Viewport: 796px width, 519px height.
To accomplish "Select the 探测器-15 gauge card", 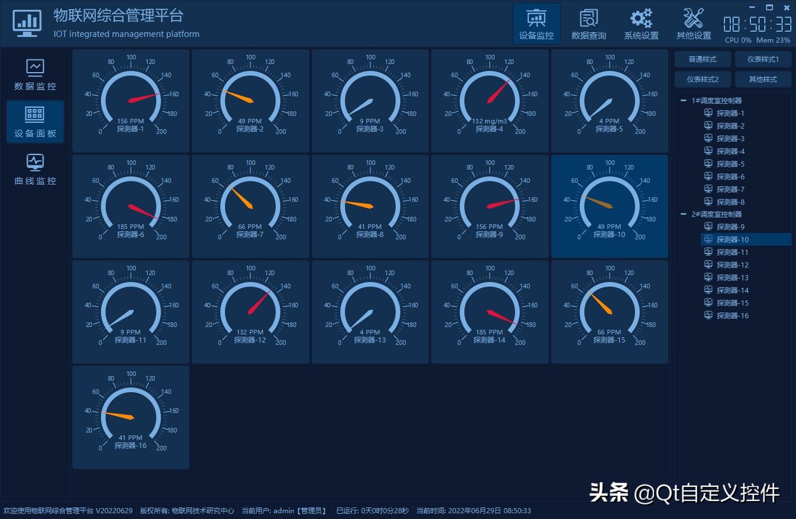I will [610, 312].
